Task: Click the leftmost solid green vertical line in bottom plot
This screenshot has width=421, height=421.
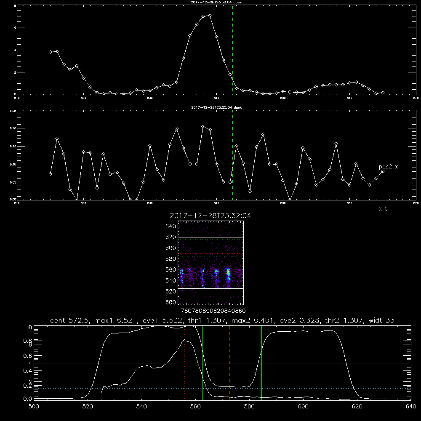Action: (x=102, y=363)
